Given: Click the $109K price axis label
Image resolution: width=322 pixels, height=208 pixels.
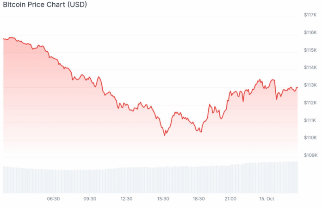Looking at the screenshot, I should [x=310, y=155].
